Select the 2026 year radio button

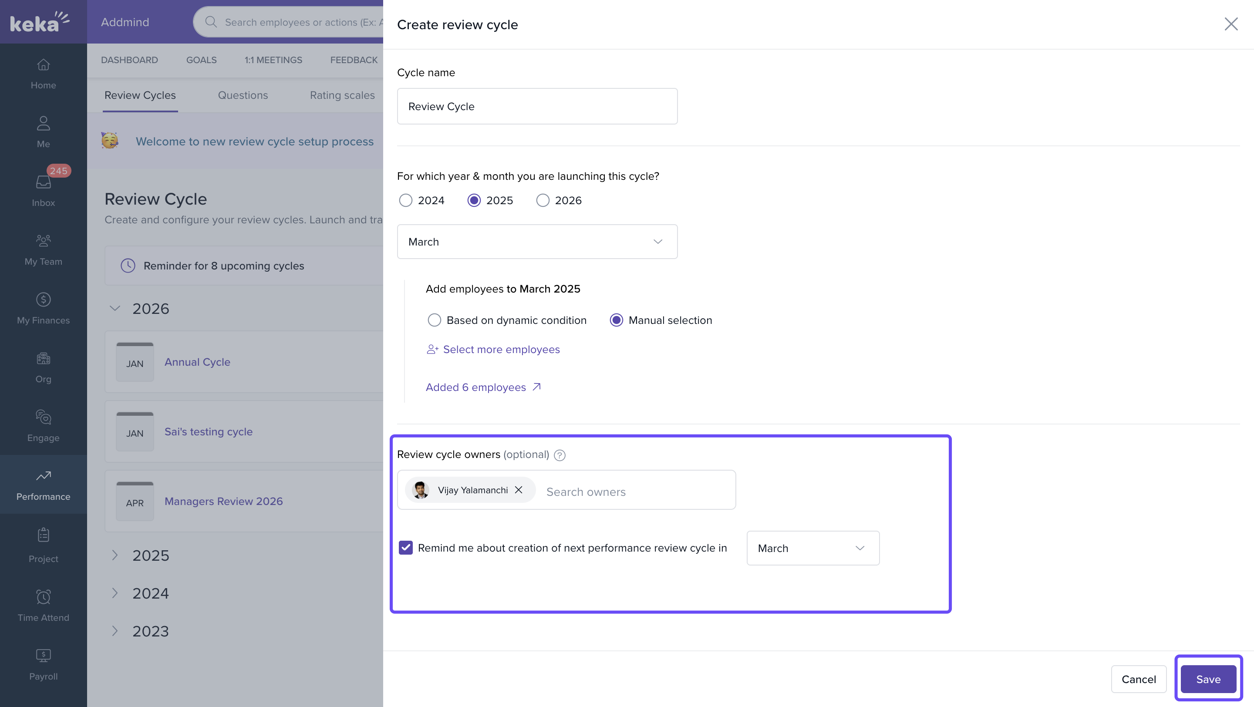click(543, 200)
